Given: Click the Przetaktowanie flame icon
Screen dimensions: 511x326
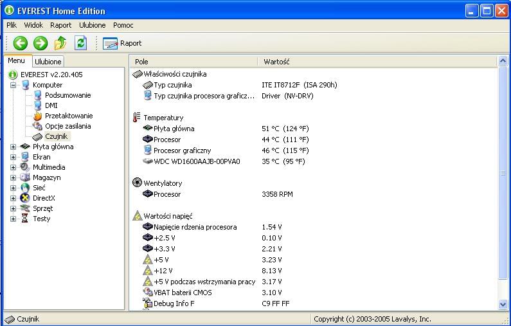Looking at the screenshot, I should tap(37, 116).
